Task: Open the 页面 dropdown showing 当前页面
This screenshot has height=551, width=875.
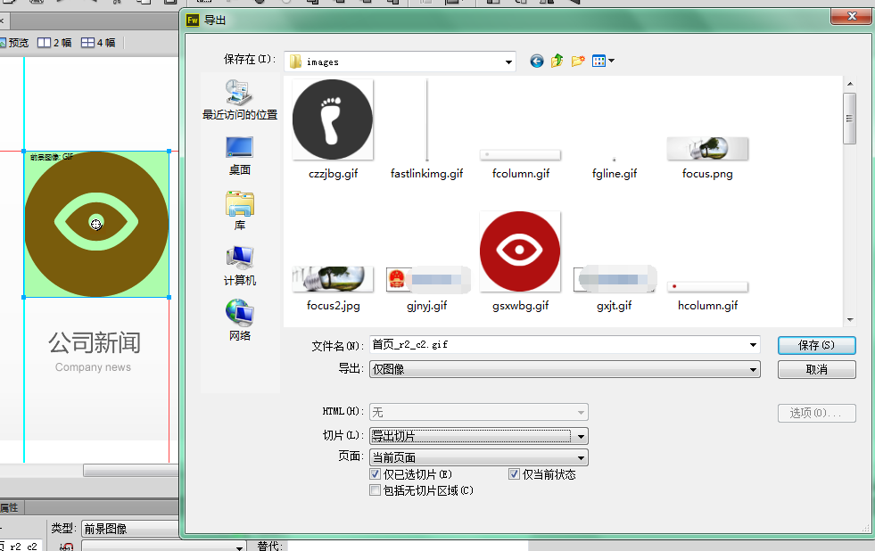Action: (582, 456)
